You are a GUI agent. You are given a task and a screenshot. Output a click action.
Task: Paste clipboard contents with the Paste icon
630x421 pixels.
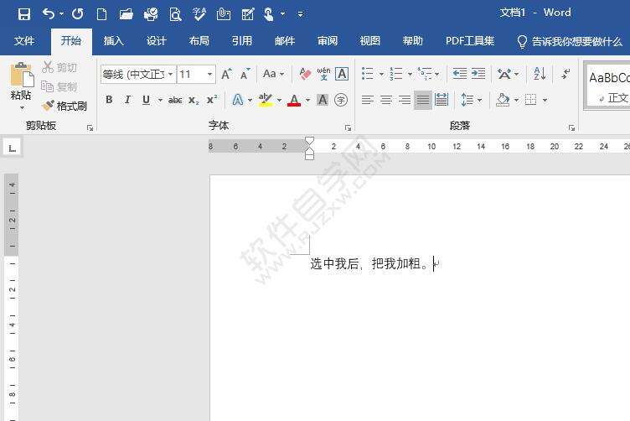point(21,75)
